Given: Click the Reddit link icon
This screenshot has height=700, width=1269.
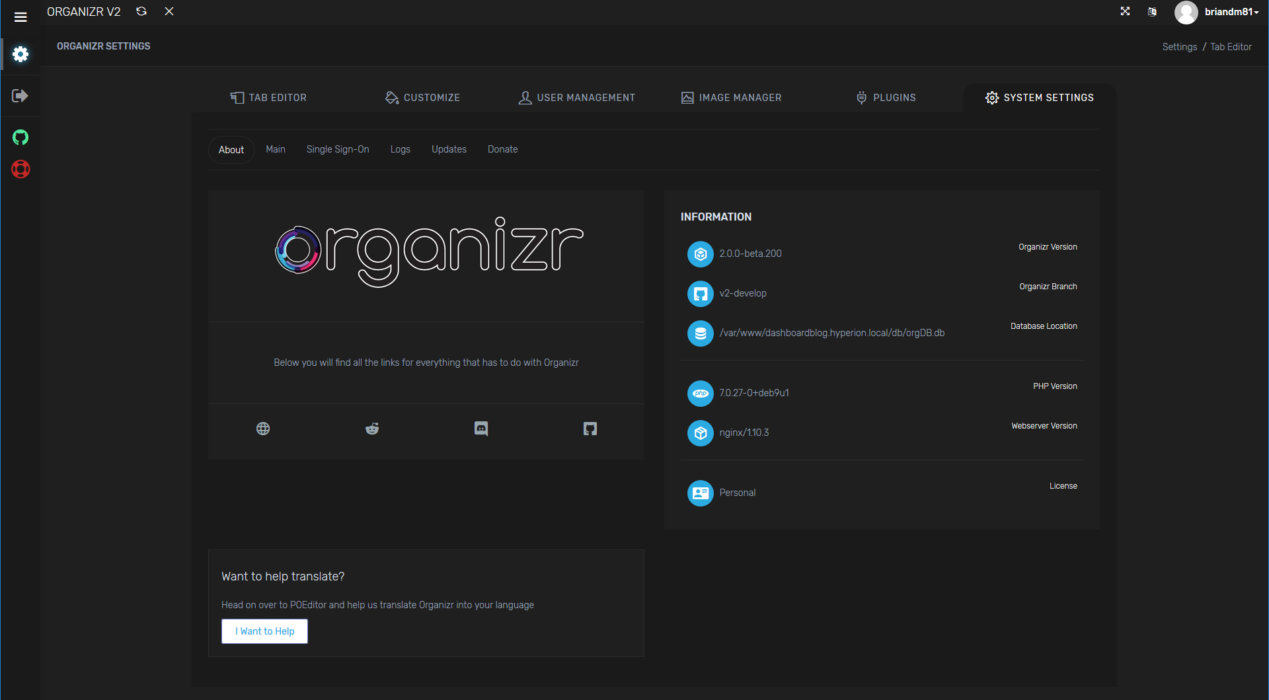Looking at the screenshot, I should 372,429.
